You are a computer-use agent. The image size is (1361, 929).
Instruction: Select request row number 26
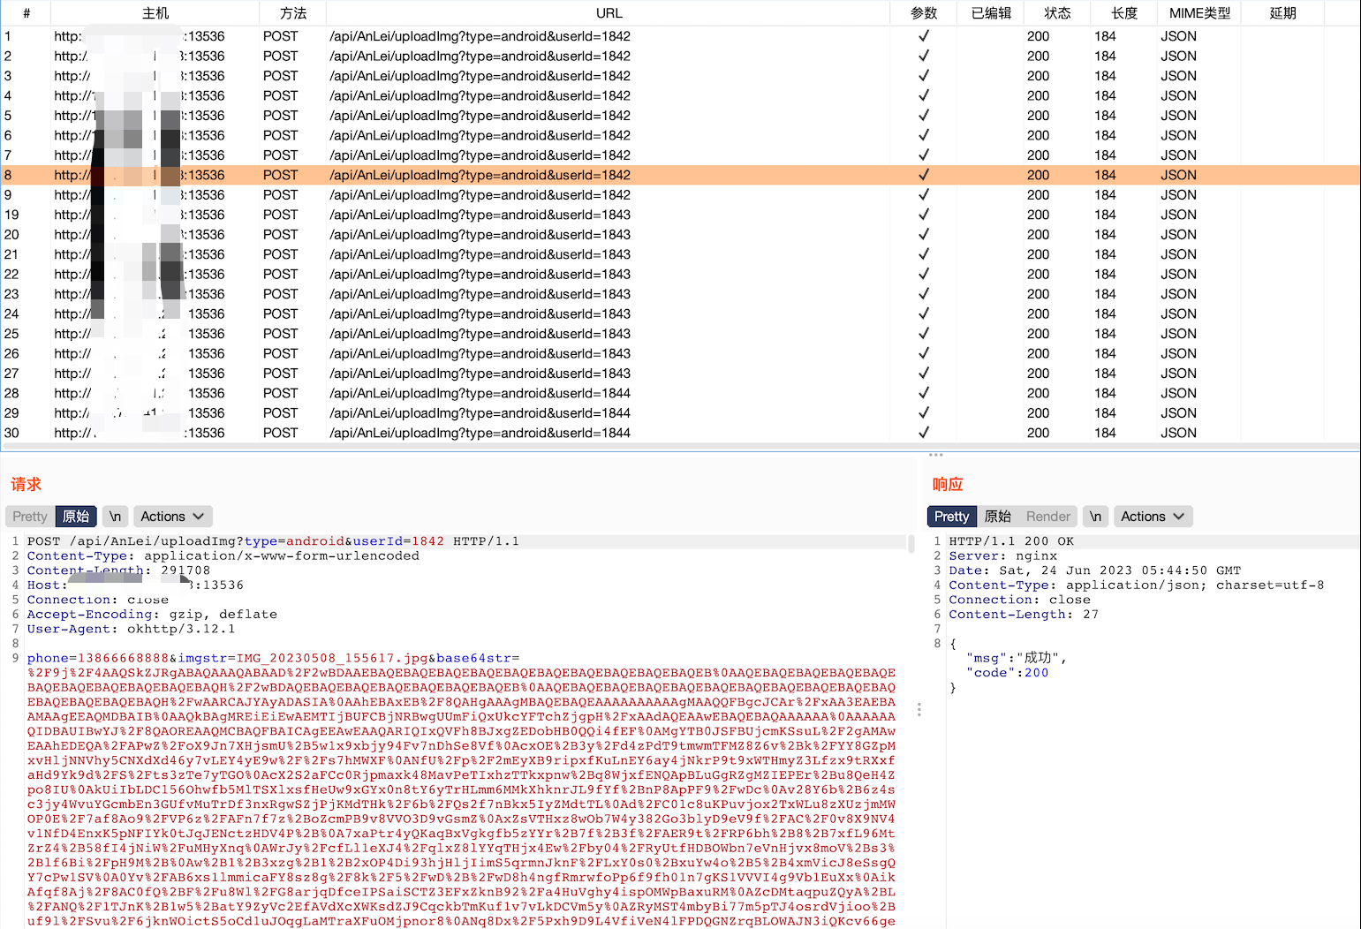point(680,353)
